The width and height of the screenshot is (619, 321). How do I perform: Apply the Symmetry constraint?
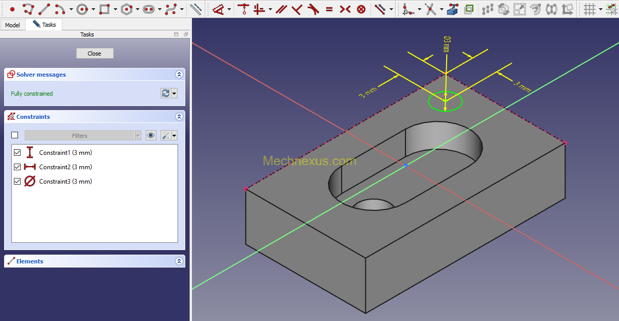click(345, 9)
